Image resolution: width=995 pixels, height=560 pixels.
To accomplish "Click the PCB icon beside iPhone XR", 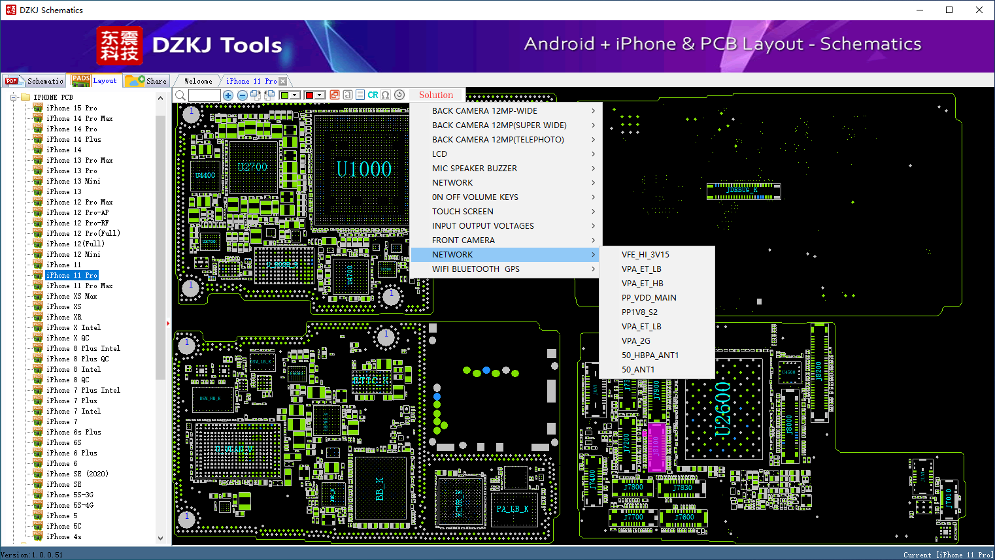I will [x=38, y=317].
